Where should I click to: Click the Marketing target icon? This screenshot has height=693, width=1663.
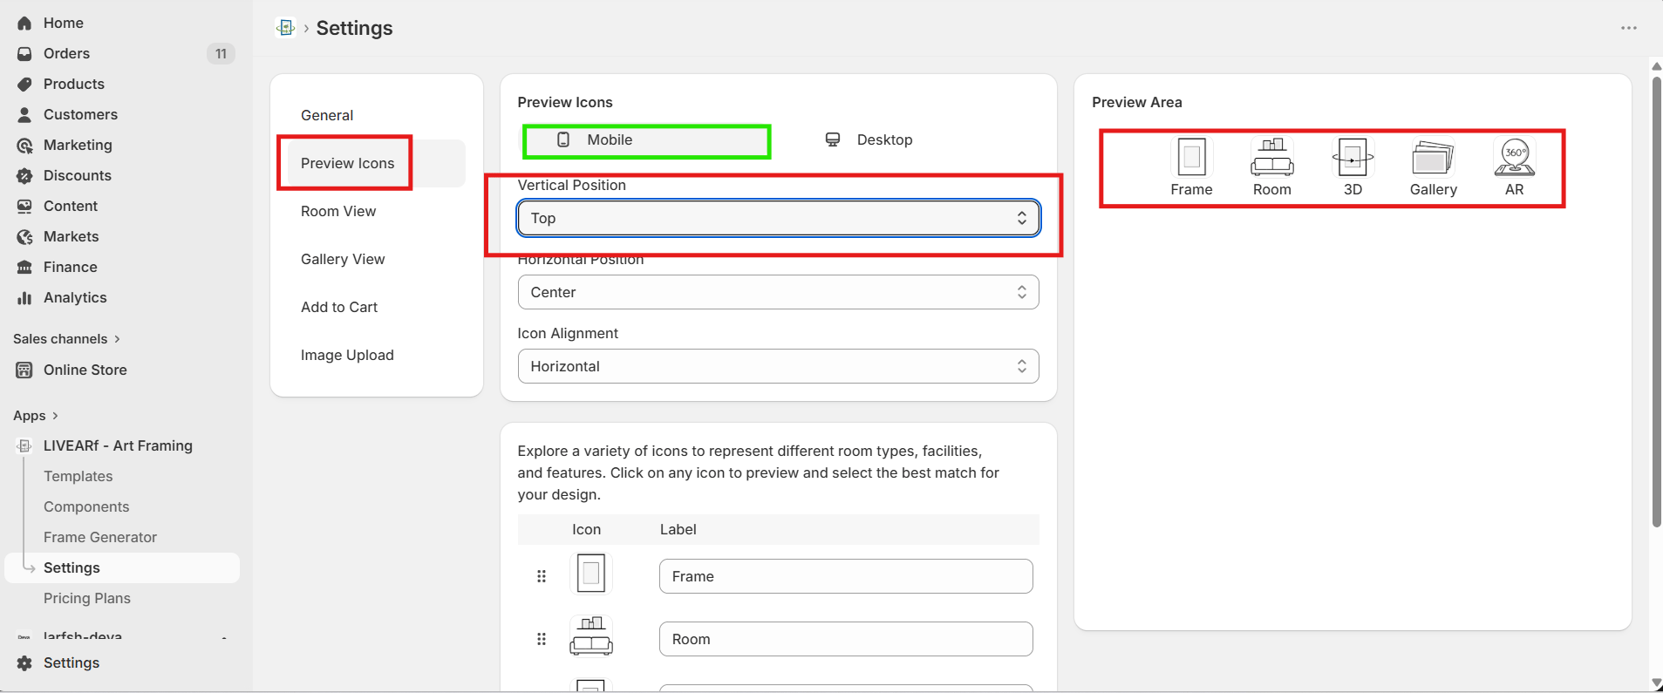tap(24, 146)
